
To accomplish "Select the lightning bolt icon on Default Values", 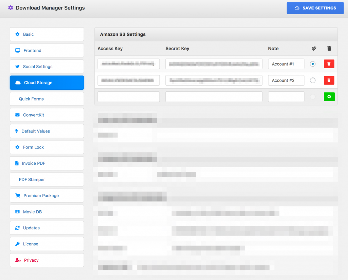I will coord(17,131).
